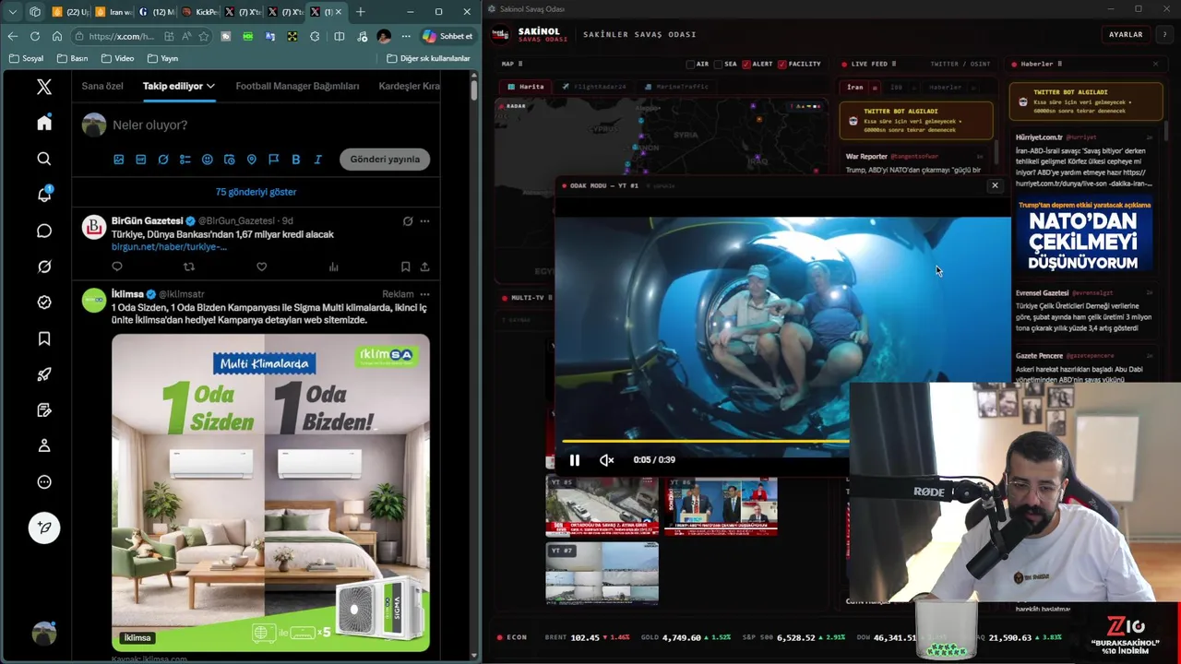Open Haberler panel menu
The image size is (1181, 664).
(1059, 64)
